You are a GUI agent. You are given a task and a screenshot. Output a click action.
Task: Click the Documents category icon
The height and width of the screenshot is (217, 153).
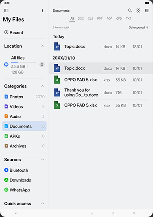pos(6,126)
